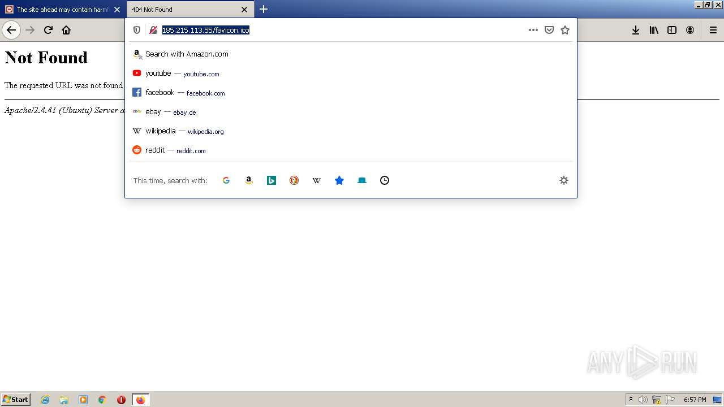724x407 pixels.
Task: Open the volume speaker tray icon
Action: coord(643,400)
